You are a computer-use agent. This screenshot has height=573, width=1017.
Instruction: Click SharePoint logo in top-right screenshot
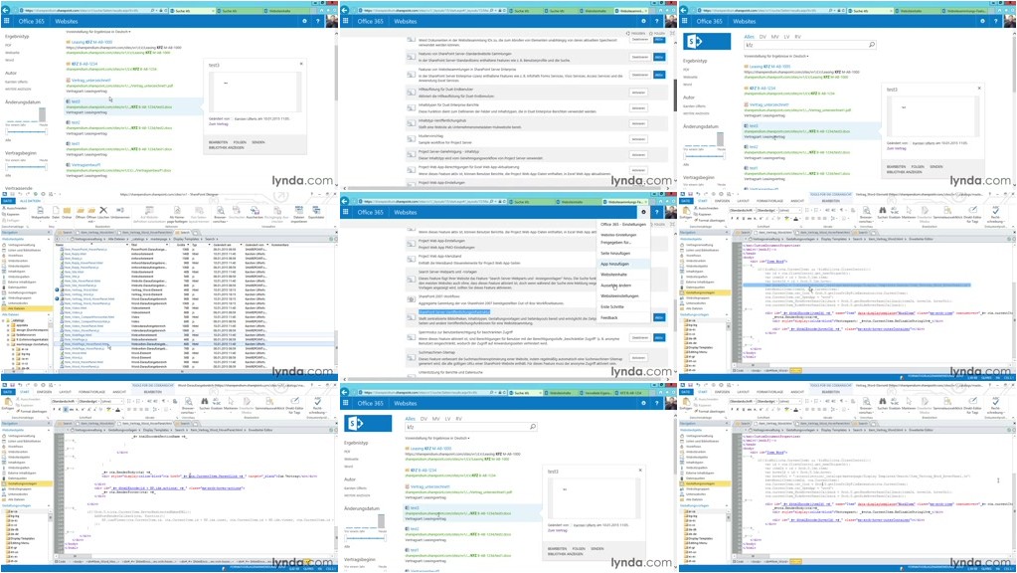click(706, 42)
